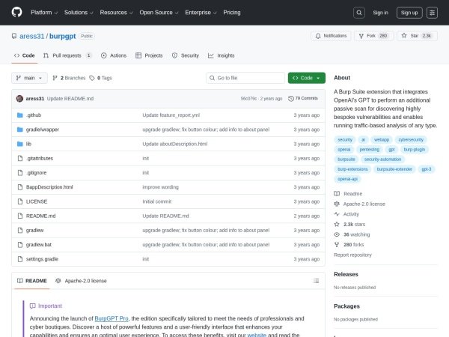Open the improve wording commit message
Viewport: 449px width, 337px height.
160,187
